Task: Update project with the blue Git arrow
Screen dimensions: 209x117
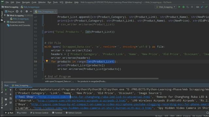Action: [x=202, y=7]
